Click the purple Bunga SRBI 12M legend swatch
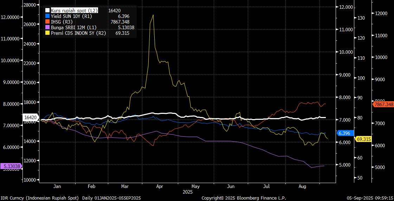This screenshot has height=201, width=394. click(x=47, y=27)
